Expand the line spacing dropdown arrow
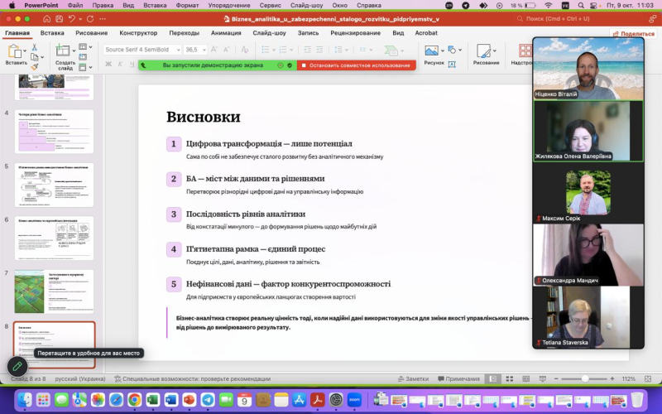This screenshot has height=414, width=662. click(347, 50)
